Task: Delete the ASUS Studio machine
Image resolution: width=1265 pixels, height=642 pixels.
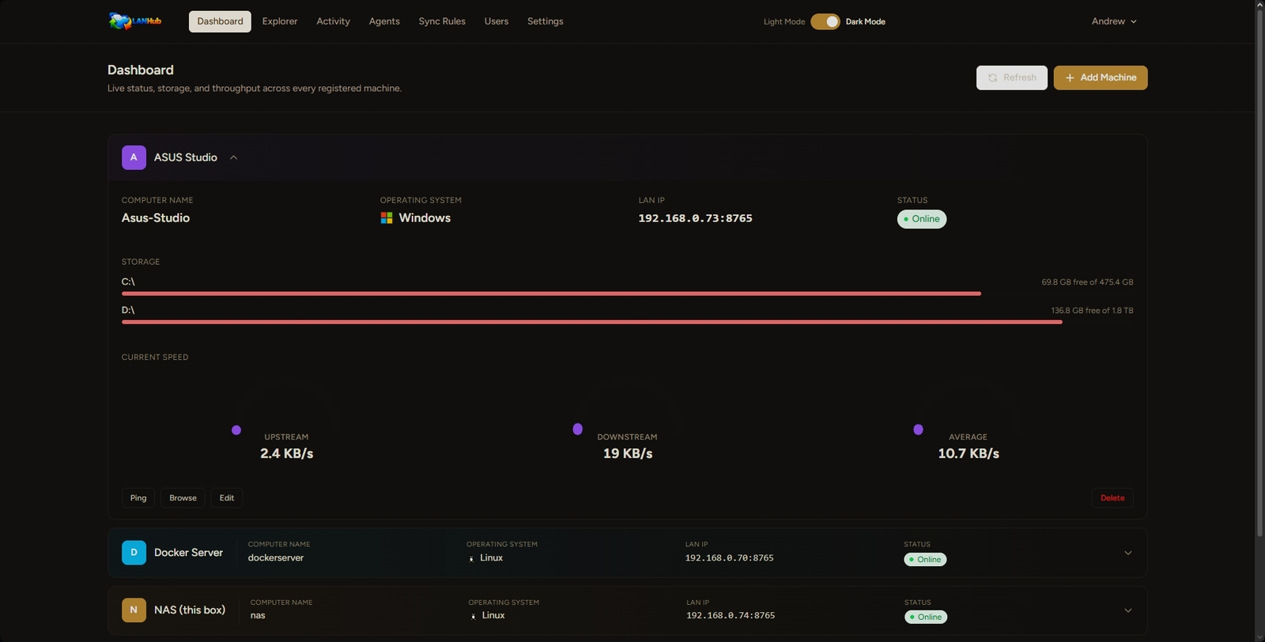Action: click(x=1112, y=498)
